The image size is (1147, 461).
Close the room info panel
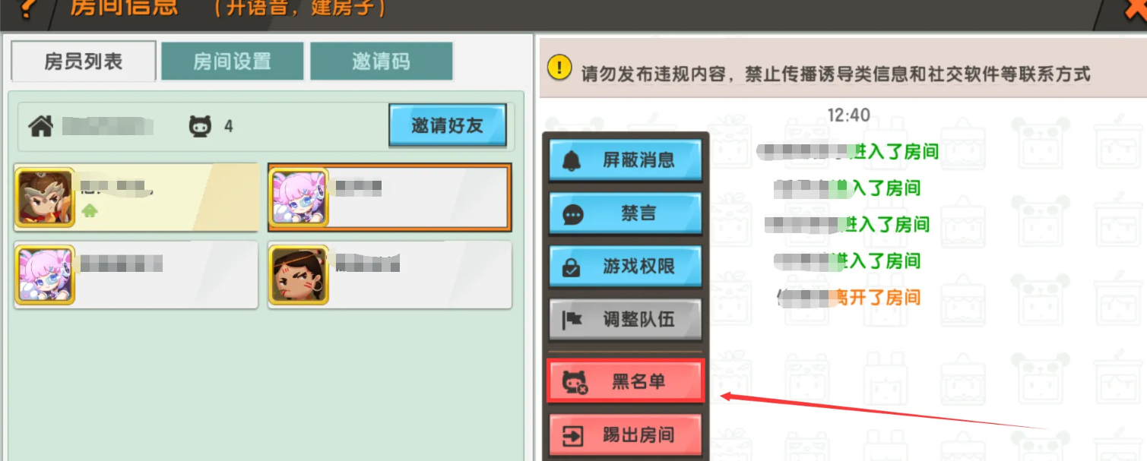[x=1134, y=9]
